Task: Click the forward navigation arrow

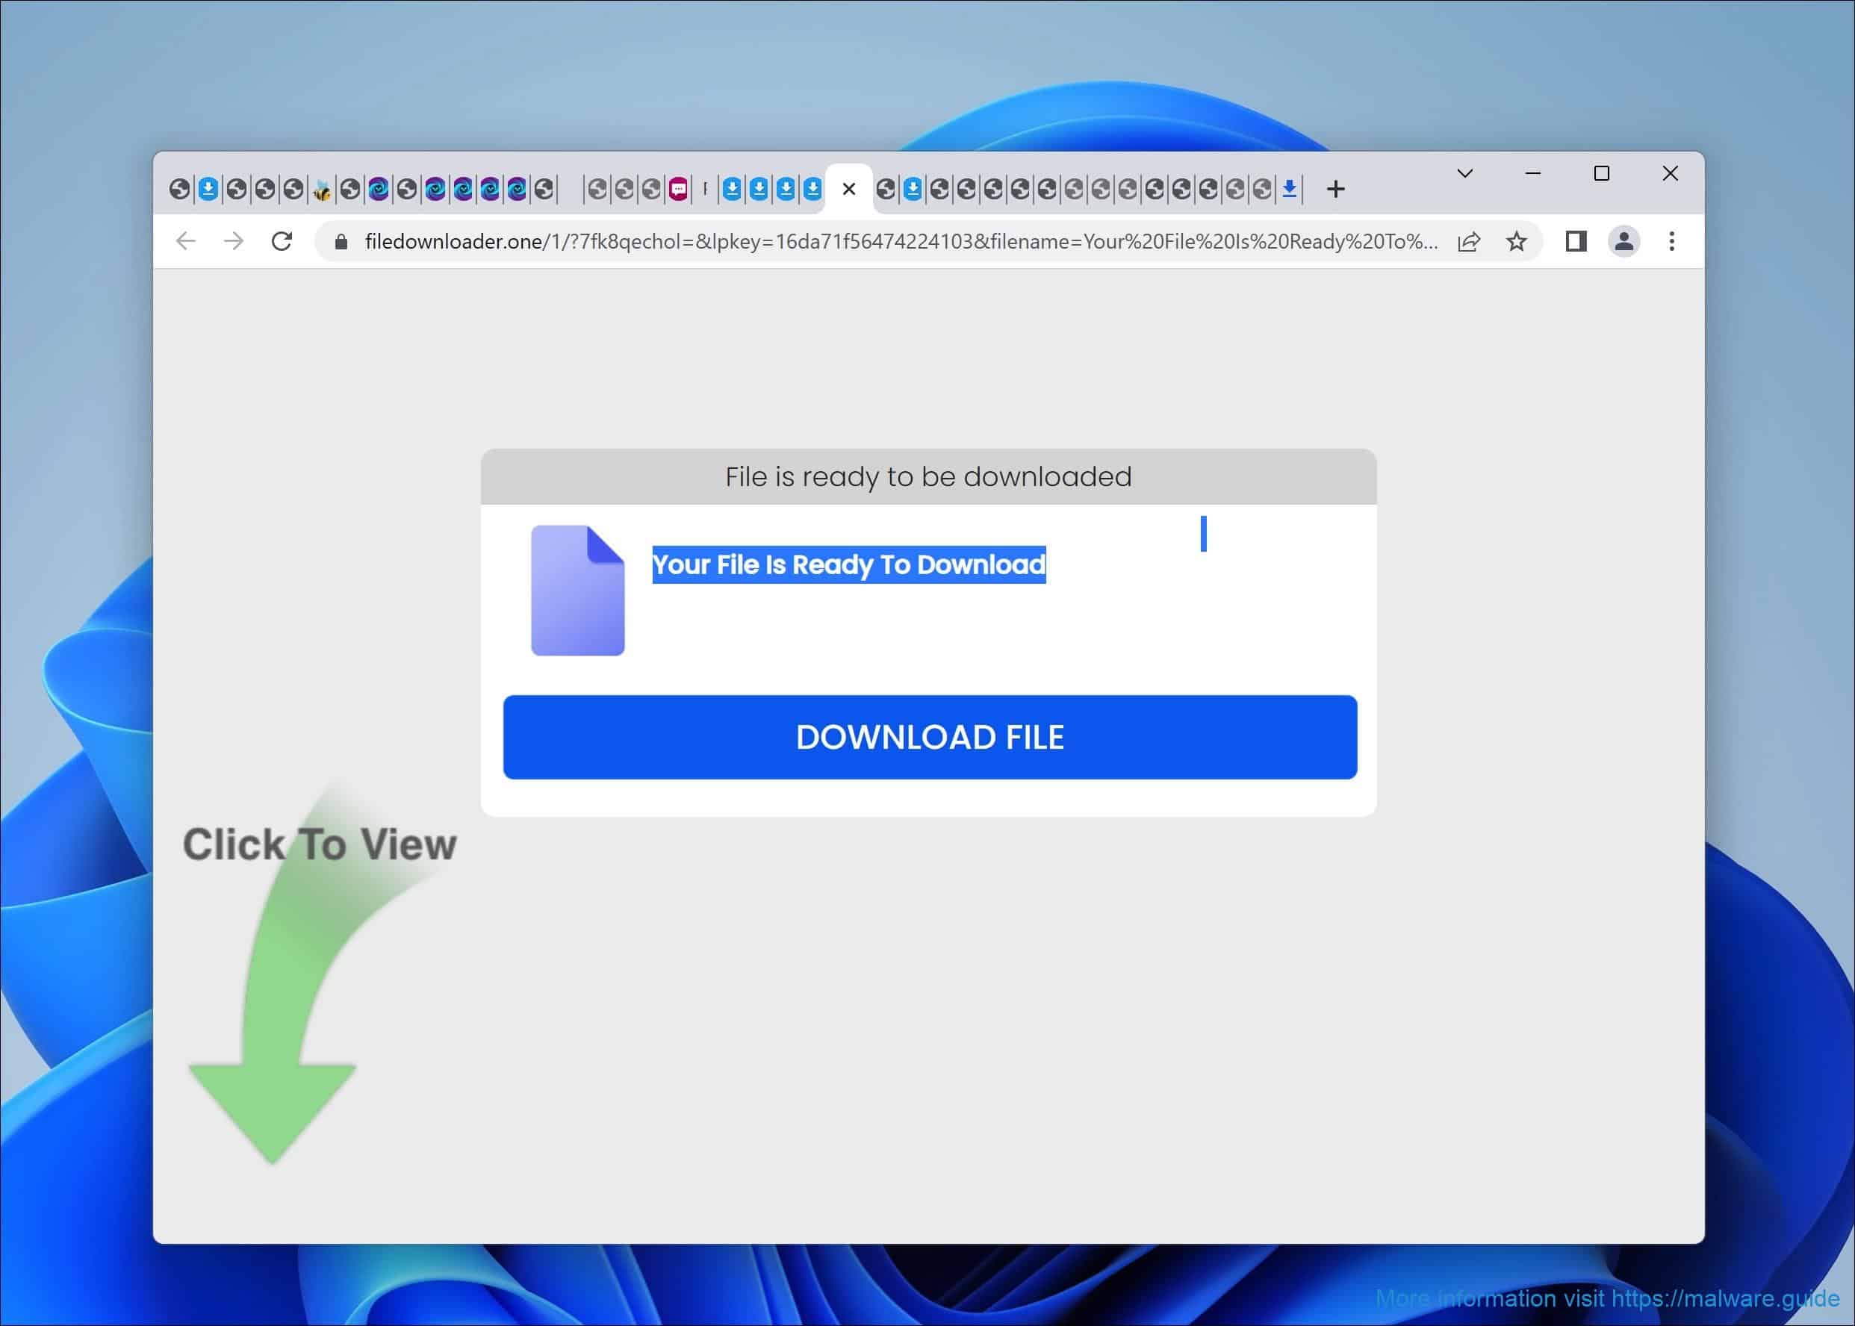Action: click(x=234, y=241)
